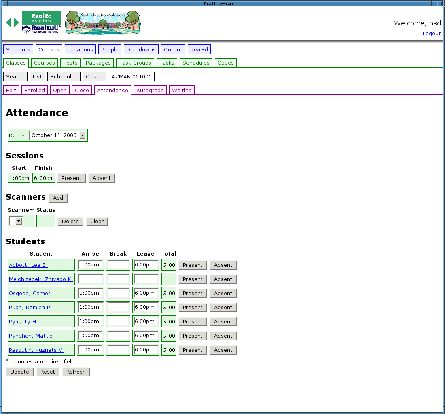Open the Date dropdown for October 11, 2006

click(82, 135)
